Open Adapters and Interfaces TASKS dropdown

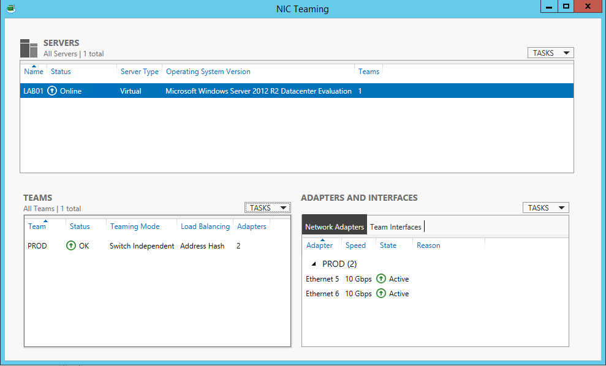tap(545, 208)
